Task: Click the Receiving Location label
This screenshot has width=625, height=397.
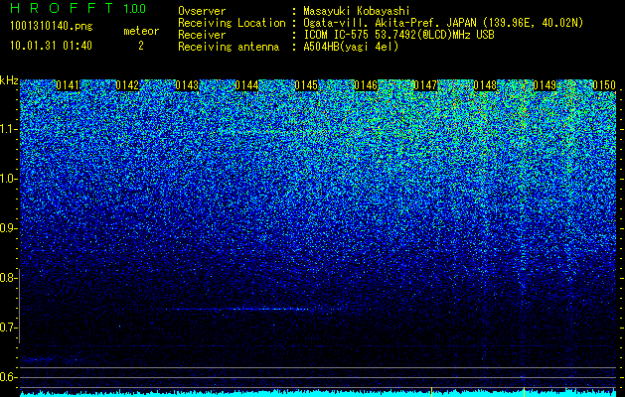Action: (232, 23)
